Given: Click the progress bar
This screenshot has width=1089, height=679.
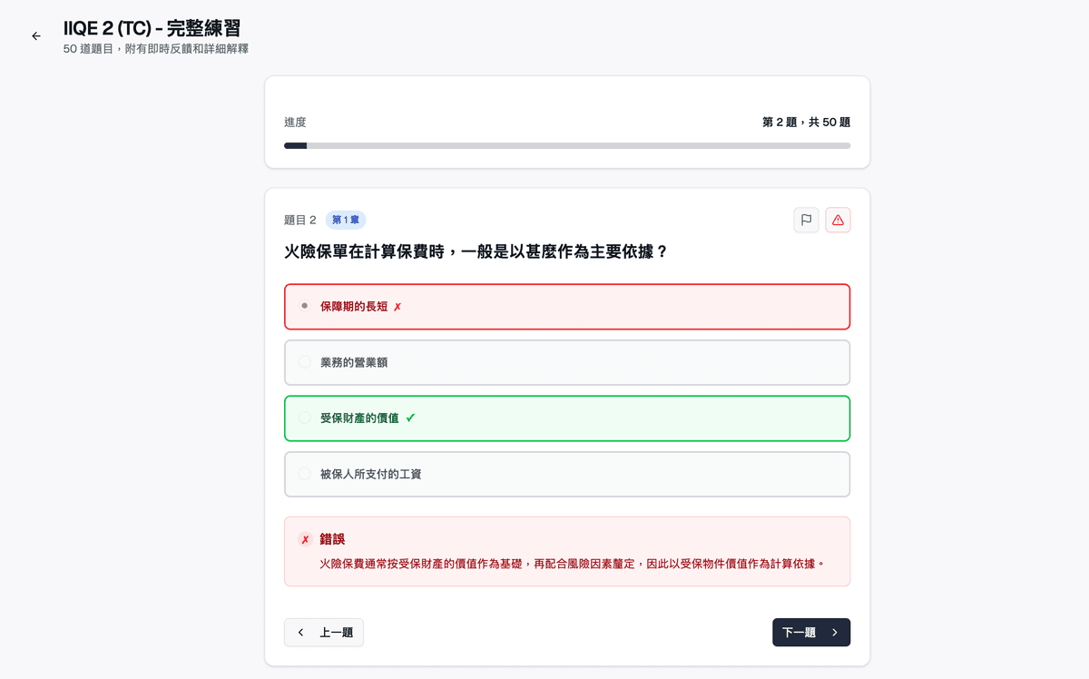Looking at the screenshot, I should pos(566,145).
